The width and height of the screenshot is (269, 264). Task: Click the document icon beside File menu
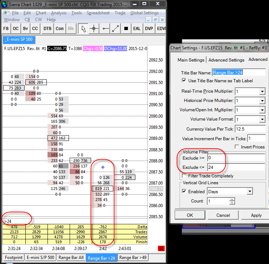(x=6, y=13)
